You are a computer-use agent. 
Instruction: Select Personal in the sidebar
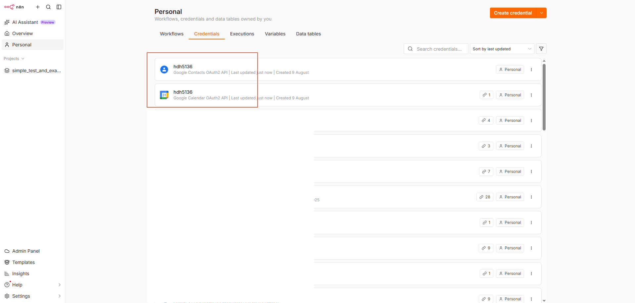point(32,45)
